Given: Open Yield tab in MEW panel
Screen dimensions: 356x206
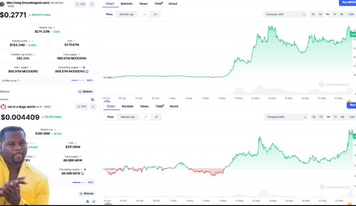Looking at the screenshot, I should tap(159, 106).
